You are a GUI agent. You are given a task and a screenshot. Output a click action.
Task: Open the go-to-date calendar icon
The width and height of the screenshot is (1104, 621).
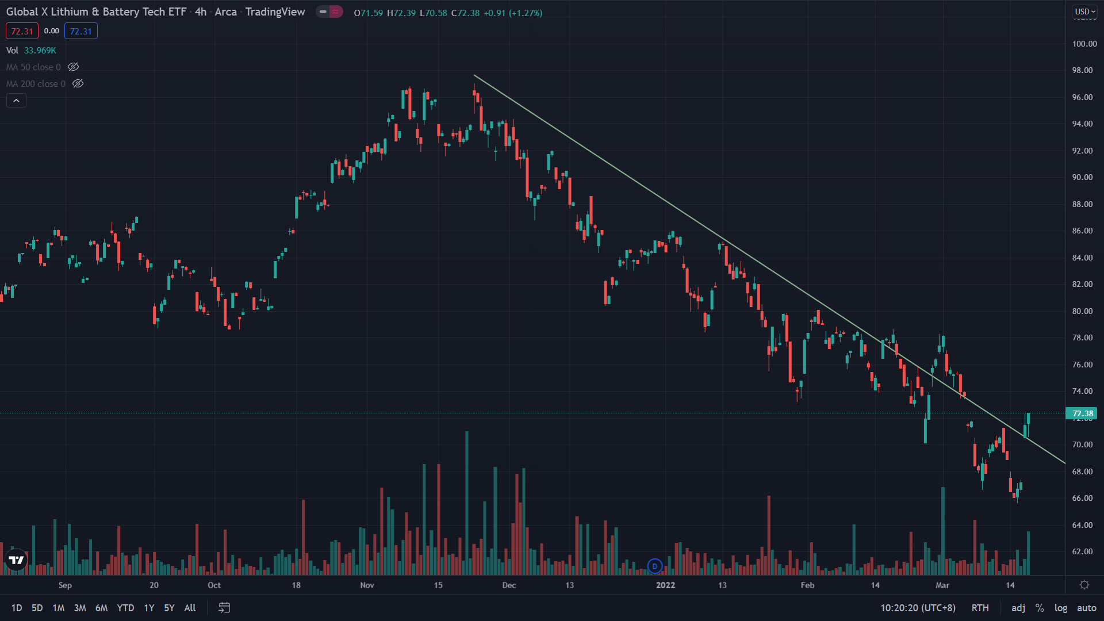pos(224,608)
